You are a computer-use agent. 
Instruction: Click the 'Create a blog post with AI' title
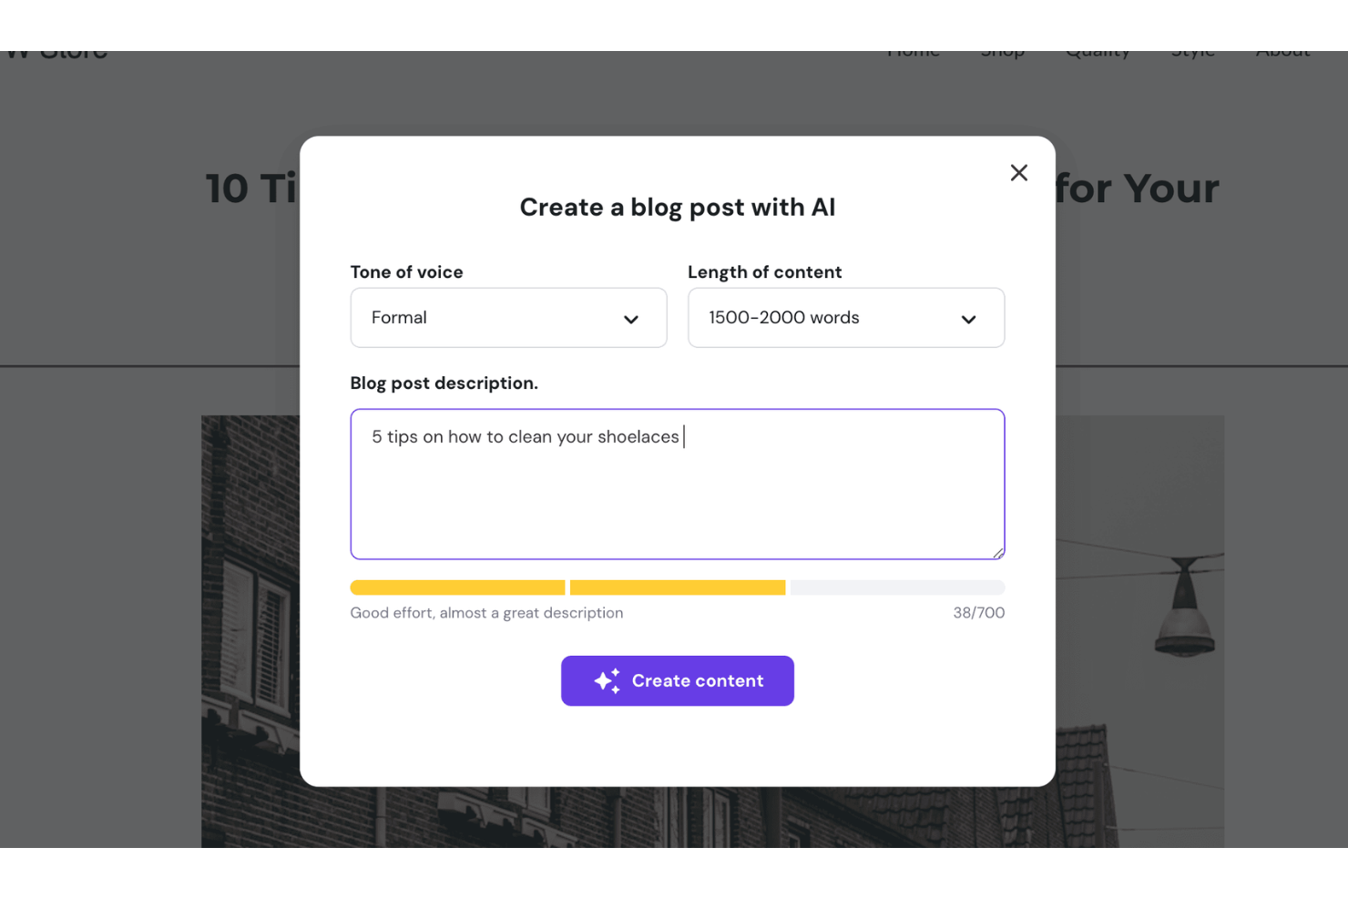(x=678, y=207)
